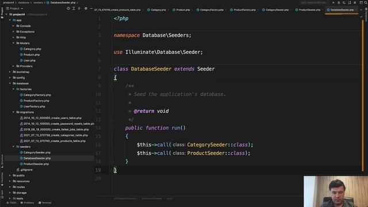Click the run() method name in editor
The width and height of the screenshot is (368, 207).
pyautogui.click(x=176, y=128)
